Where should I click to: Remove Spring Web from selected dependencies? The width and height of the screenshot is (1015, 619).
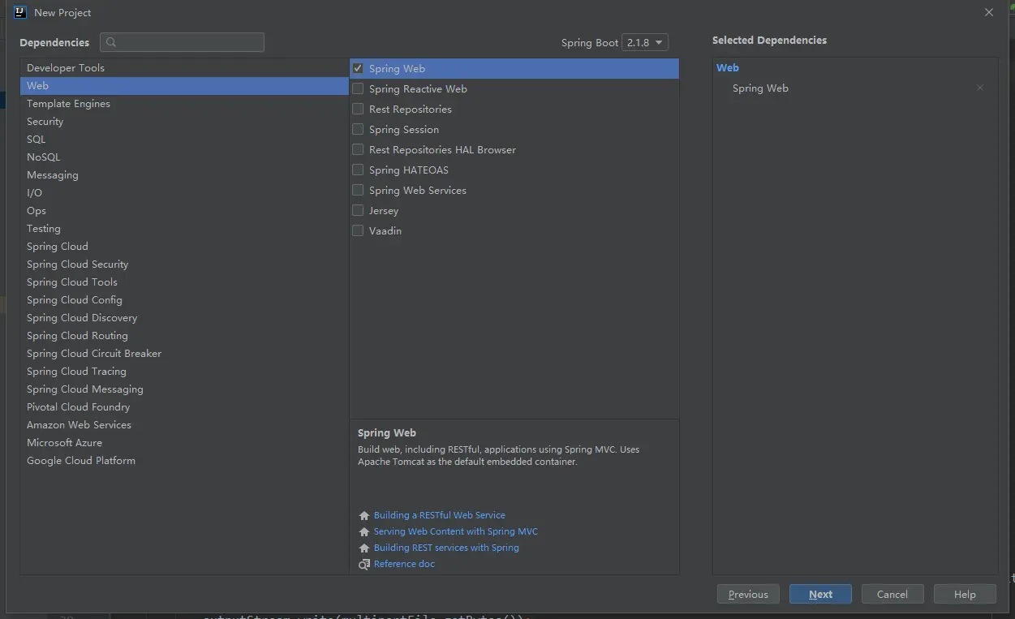pyautogui.click(x=980, y=88)
